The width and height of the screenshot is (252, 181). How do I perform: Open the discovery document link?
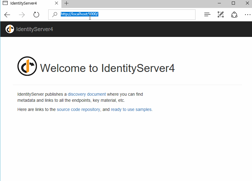pyautogui.click(x=87, y=94)
